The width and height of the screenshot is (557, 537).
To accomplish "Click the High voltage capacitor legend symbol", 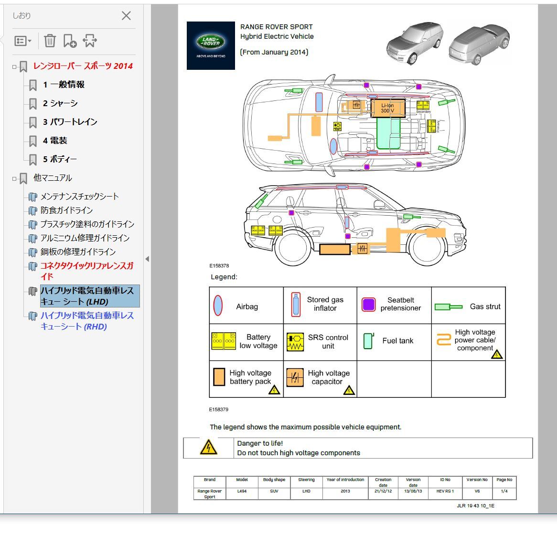I will pos(295,377).
